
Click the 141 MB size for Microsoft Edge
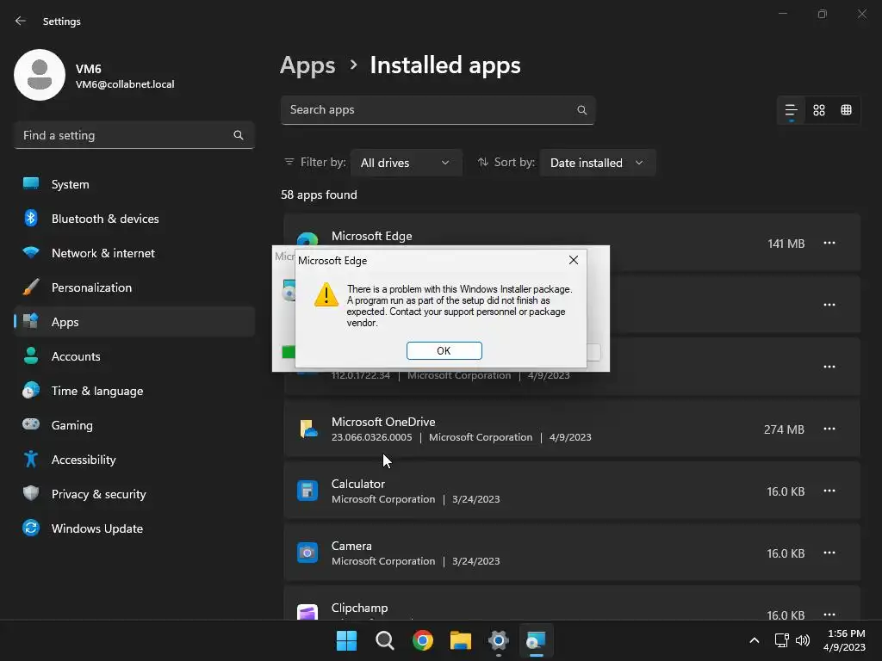point(786,244)
